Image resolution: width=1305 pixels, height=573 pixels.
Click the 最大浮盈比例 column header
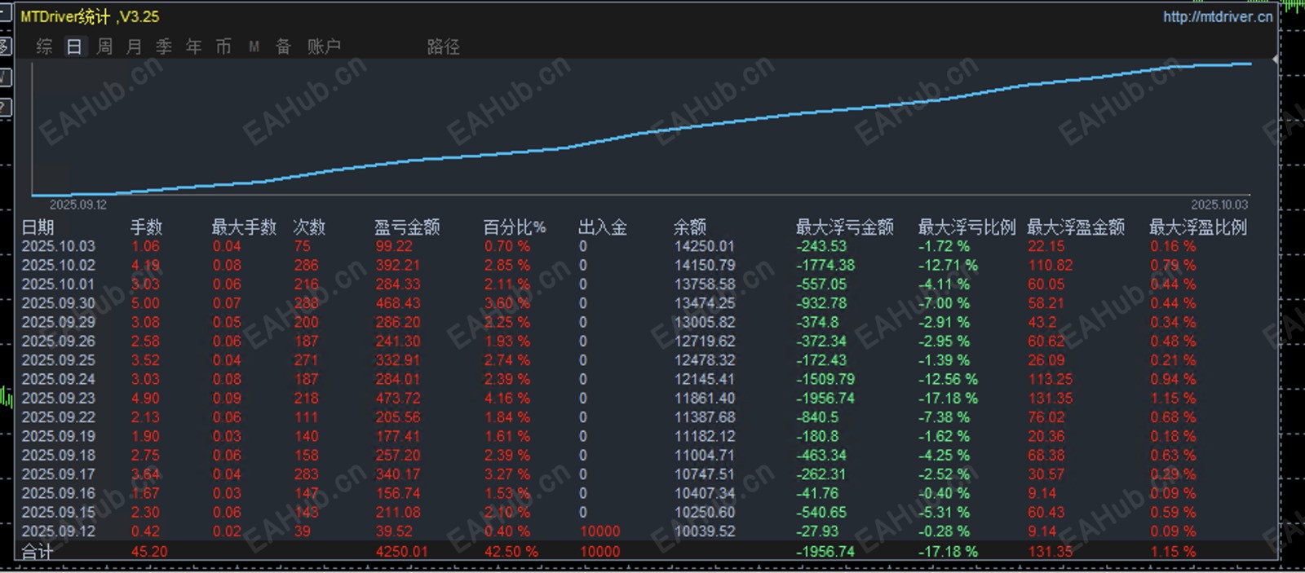point(1198,227)
